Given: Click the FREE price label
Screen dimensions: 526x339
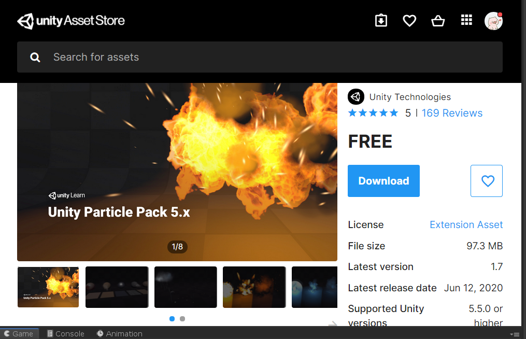Looking at the screenshot, I should tap(370, 142).
